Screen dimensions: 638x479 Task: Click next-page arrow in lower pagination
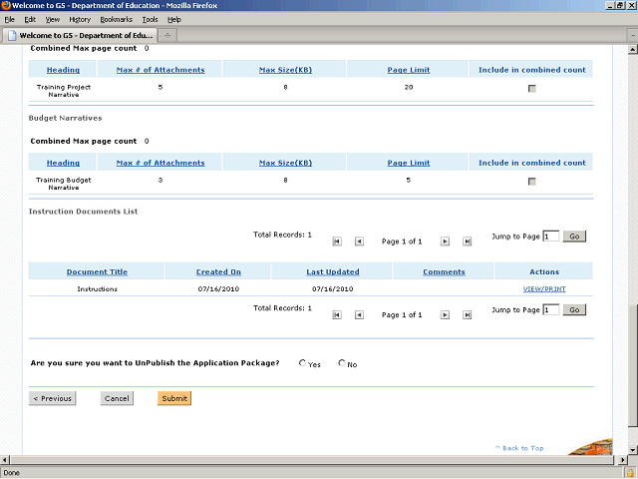tap(445, 314)
